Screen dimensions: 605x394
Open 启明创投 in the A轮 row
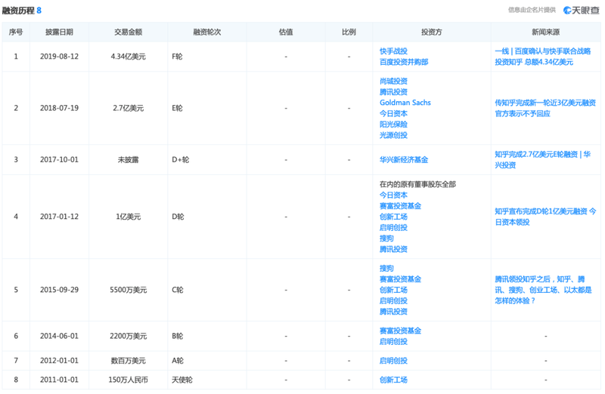393,361
